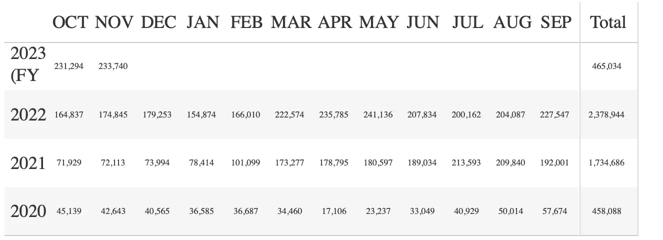The height and width of the screenshot is (240, 663).
Task: Select the 241,136 May value
Action: pyautogui.click(x=378, y=114)
